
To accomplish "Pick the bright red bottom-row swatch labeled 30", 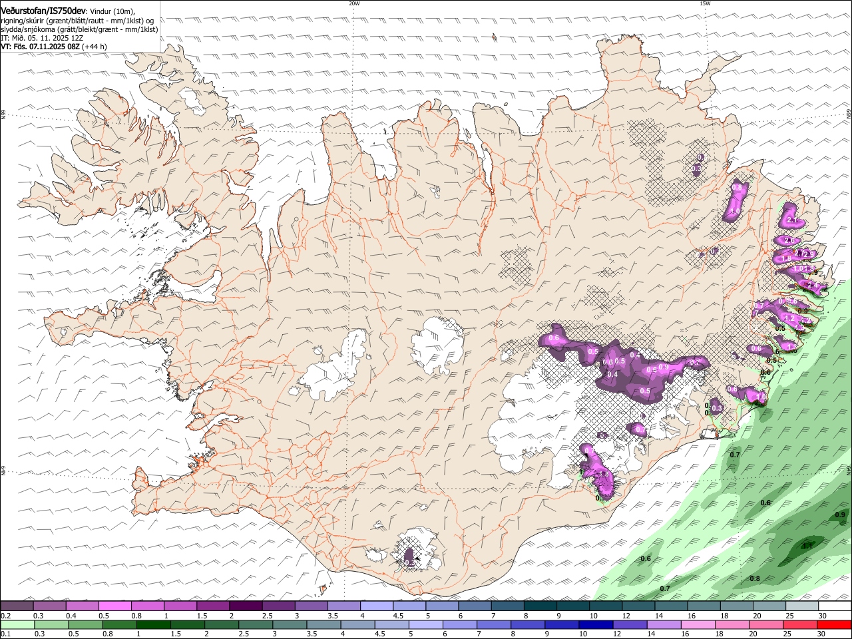I will click(835, 624).
